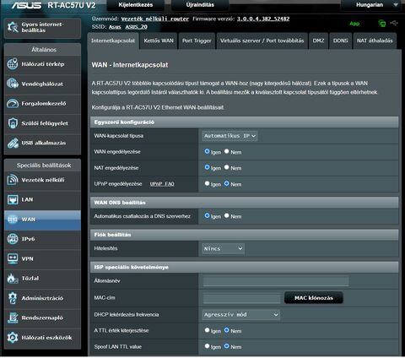The height and width of the screenshot is (358, 405).
Task: Click the ASUS logo
Action: 26,5
